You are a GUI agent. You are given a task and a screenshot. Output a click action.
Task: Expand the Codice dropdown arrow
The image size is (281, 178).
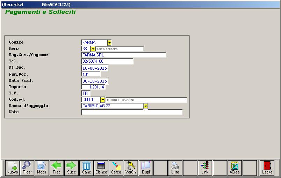(109, 42)
